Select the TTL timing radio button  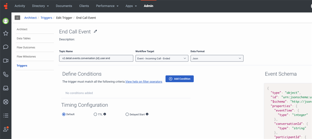pyautogui.click(x=95, y=114)
